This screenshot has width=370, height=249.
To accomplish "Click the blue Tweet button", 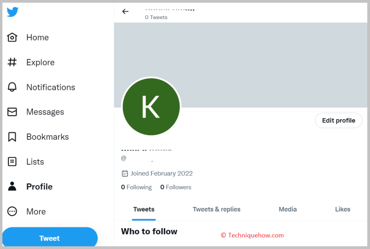I will (50, 237).
